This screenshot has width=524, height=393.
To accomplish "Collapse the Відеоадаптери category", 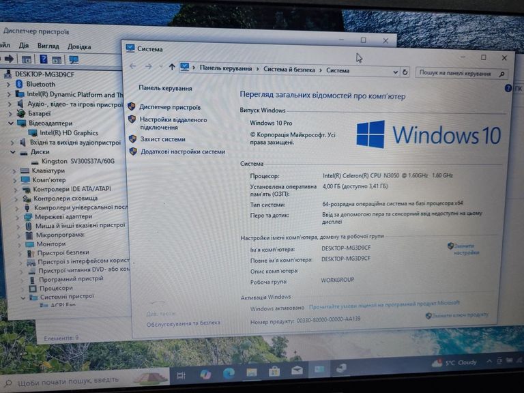I will click(x=11, y=123).
